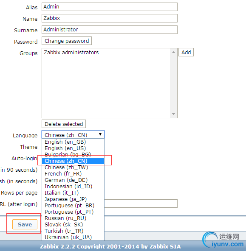Choose Russian (ru_RU) language option
This screenshot has width=246, height=251.
73,218
